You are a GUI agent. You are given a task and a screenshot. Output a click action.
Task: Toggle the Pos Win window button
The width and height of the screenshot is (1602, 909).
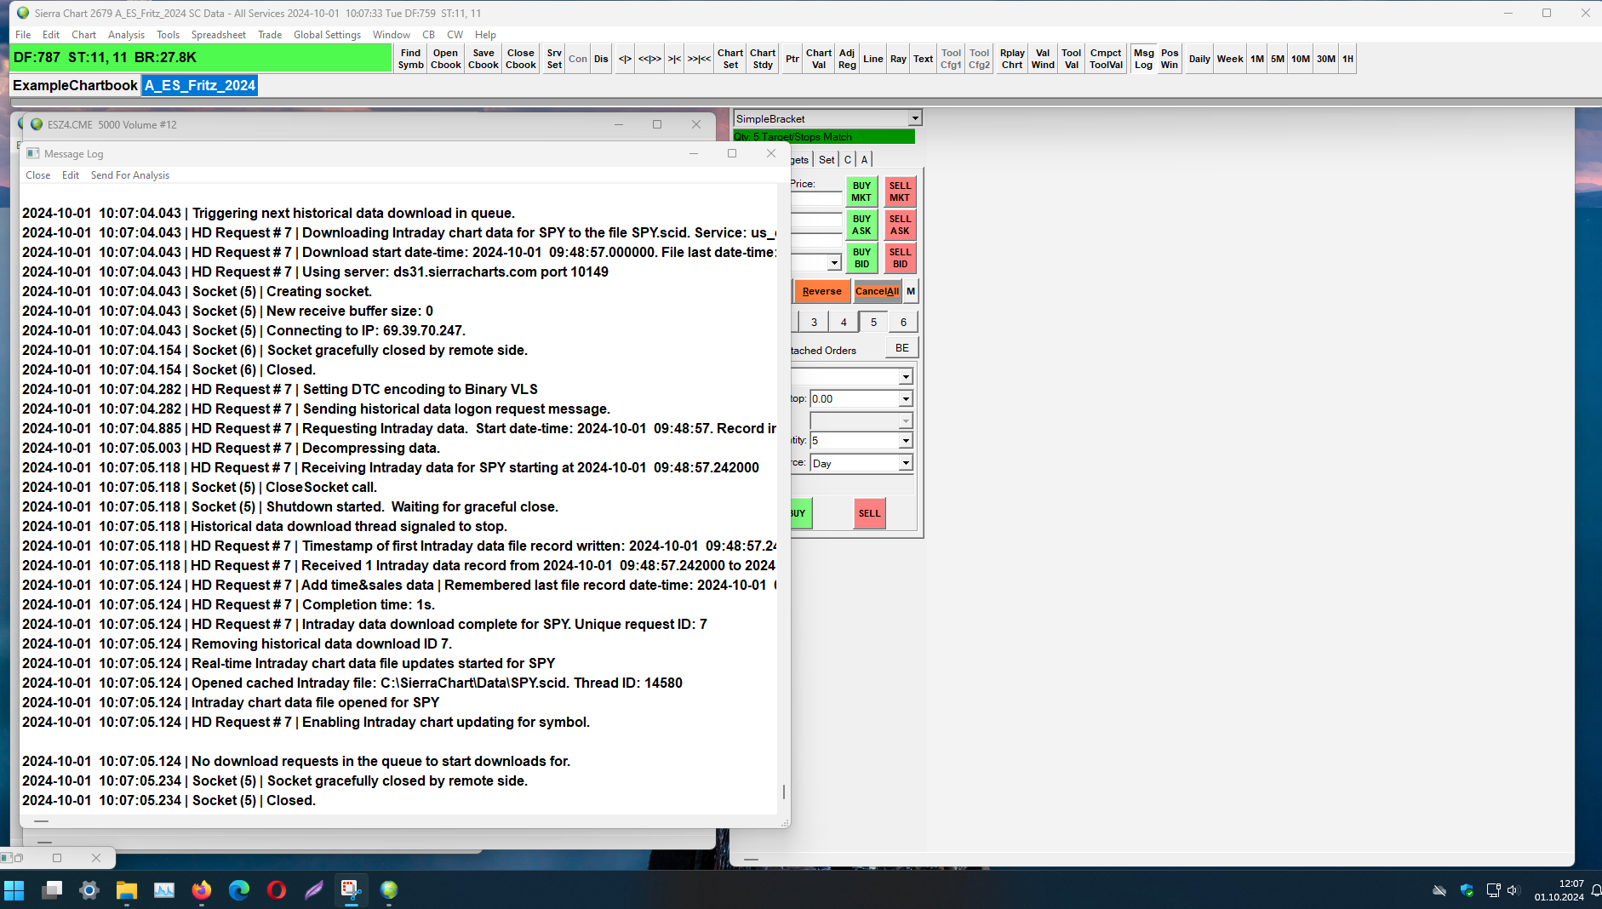[x=1170, y=59]
